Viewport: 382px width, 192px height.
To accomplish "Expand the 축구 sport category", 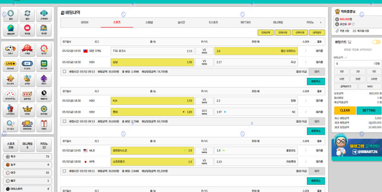I will [27, 157].
